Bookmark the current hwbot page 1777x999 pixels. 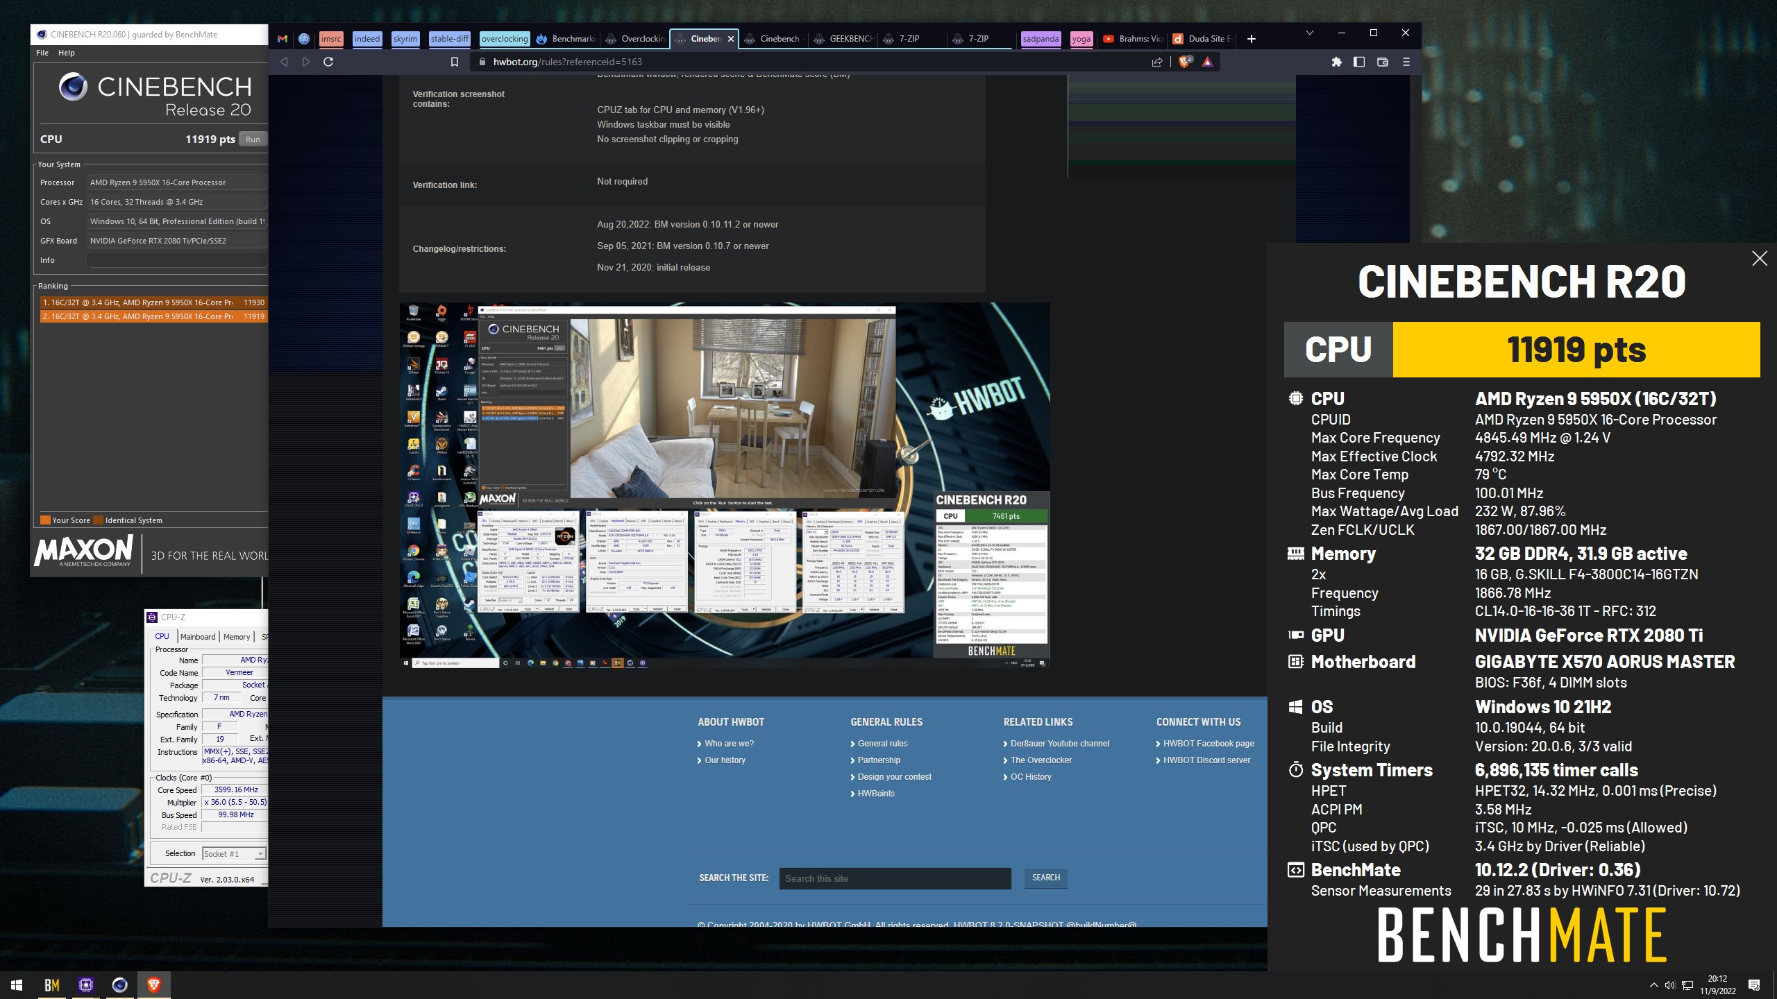click(455, 62)
